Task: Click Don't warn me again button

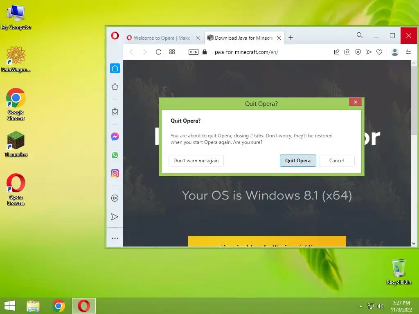Action: point(196,160)
